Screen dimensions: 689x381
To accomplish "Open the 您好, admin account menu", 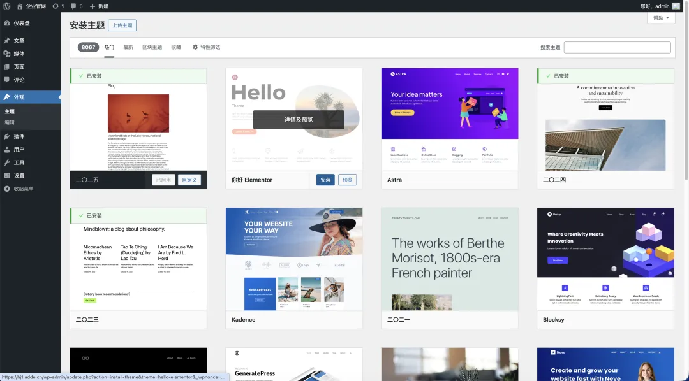I will click(660, 6).
